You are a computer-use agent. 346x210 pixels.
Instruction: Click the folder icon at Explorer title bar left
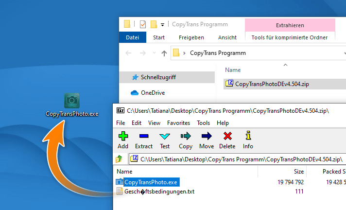pos(127,24)
